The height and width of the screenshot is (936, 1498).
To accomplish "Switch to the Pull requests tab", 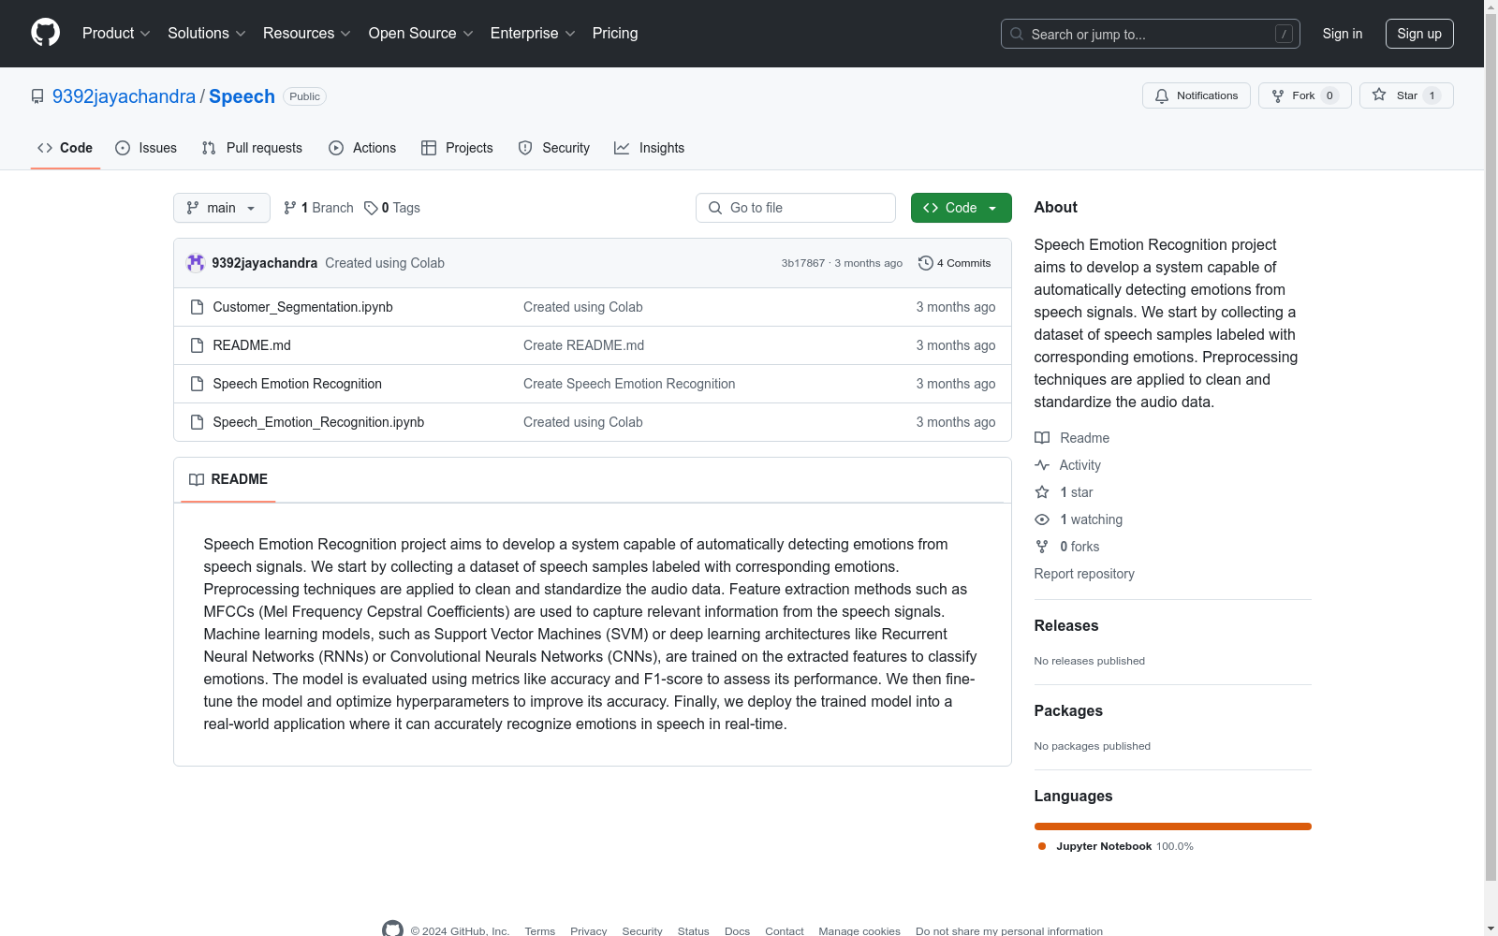I will tap(252, 148).
